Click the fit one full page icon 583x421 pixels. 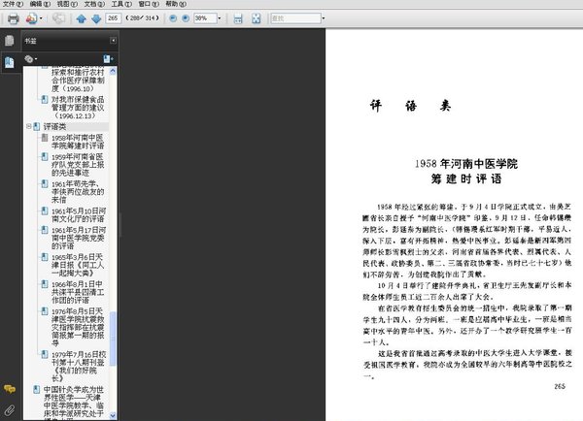(x=257, y=18)
